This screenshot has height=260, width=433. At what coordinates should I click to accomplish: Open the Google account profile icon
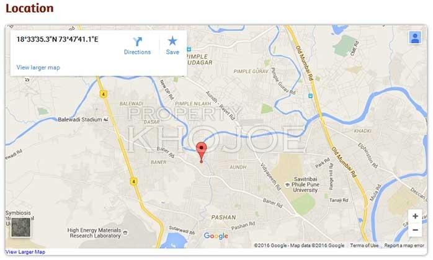coord(415,38)
